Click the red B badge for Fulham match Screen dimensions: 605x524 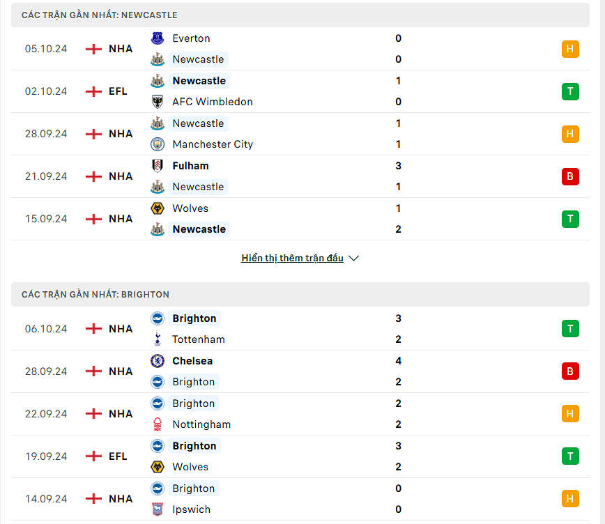point(570,176)
